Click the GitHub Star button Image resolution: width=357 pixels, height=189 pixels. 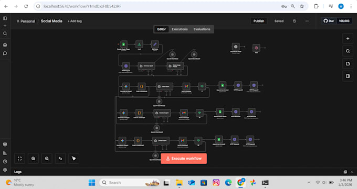[x=329, y=21]
